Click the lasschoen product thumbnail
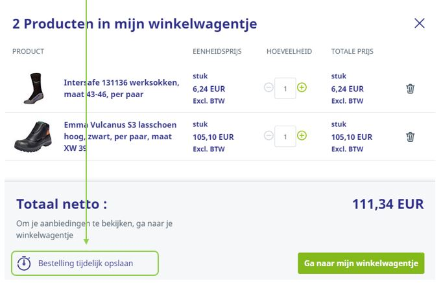This screenshot has width=441, height=283. [32, 136]
